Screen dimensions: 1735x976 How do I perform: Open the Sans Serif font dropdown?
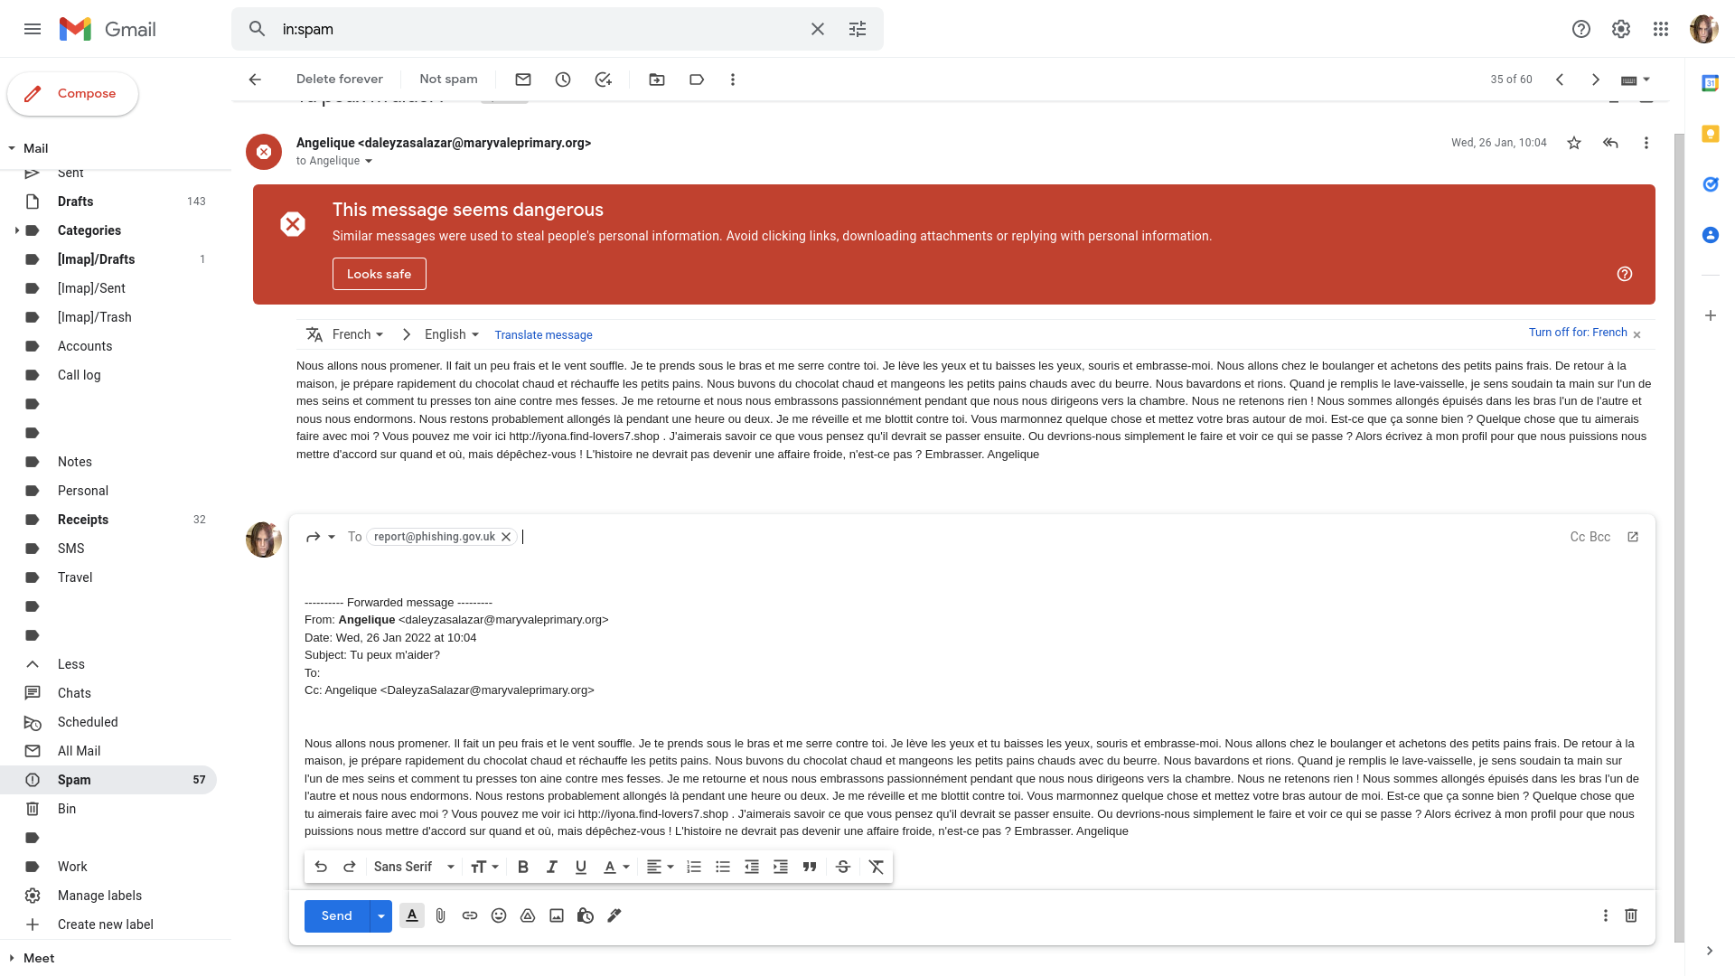414,867
